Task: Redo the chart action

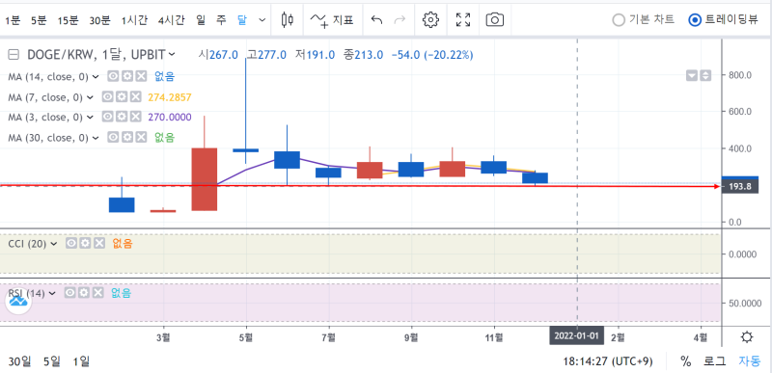Action: tap(400, 19)
